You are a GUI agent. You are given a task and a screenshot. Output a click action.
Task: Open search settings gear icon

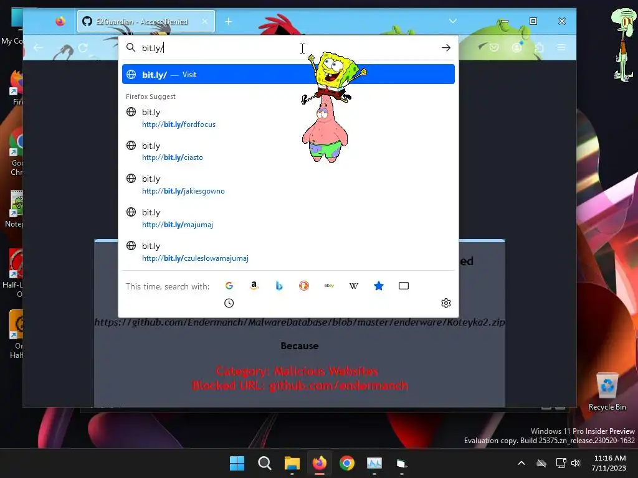click(x=446, y=303)
